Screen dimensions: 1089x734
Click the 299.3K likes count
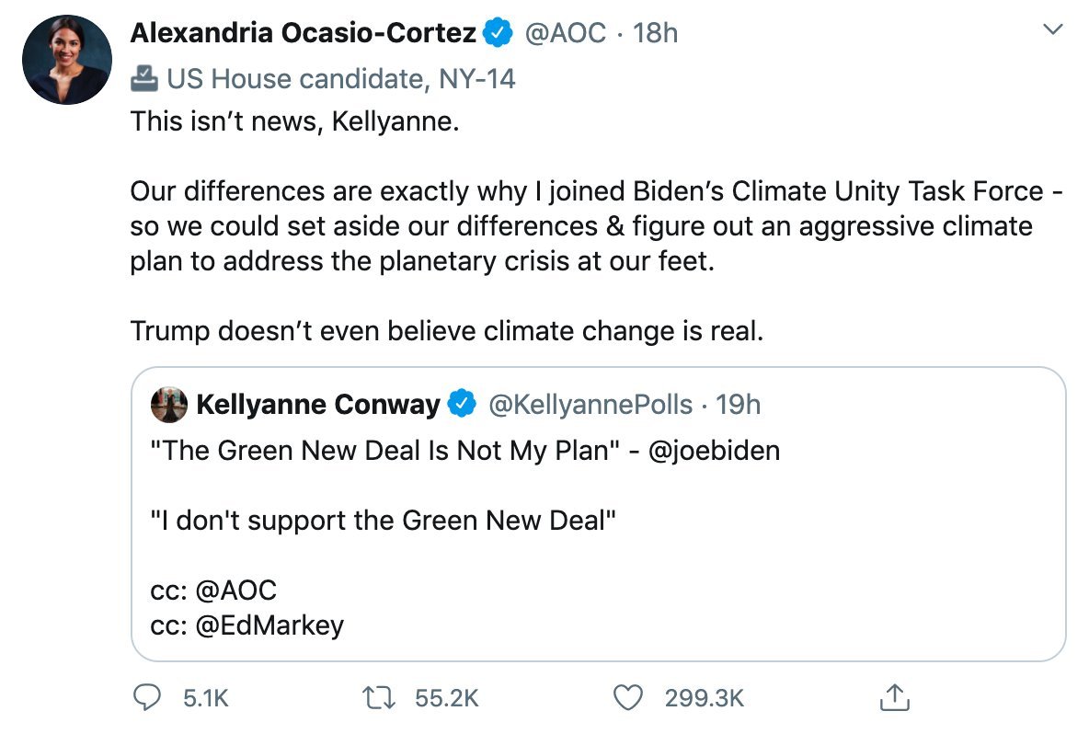pos(704,698)
